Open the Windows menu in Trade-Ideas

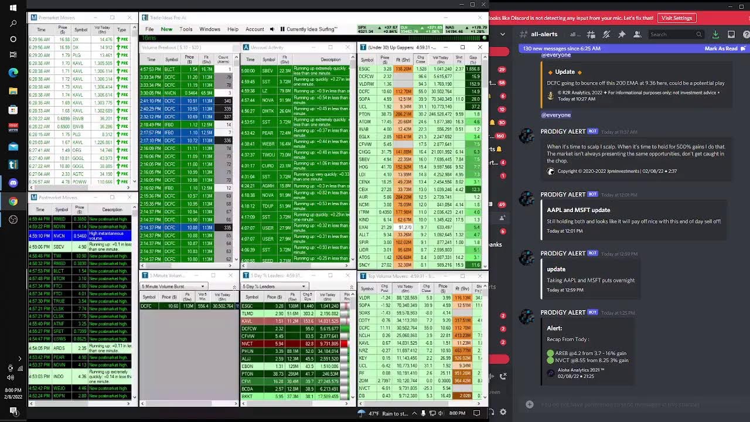tap(210, 29)
